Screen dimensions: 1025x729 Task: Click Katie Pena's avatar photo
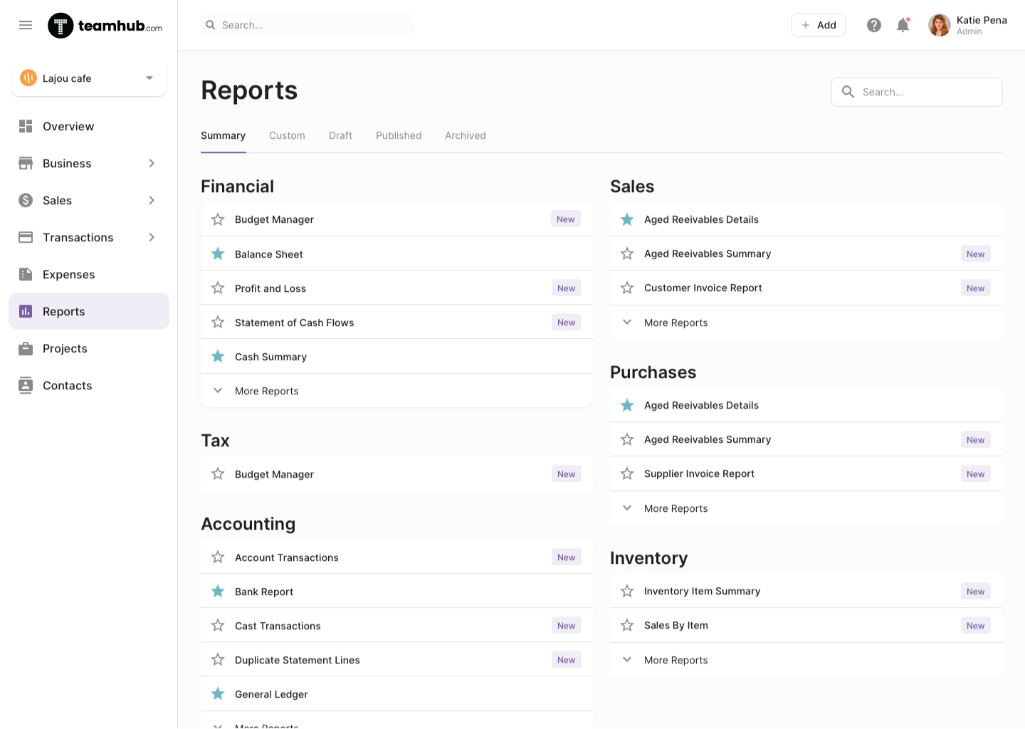[x=940, y=25]
